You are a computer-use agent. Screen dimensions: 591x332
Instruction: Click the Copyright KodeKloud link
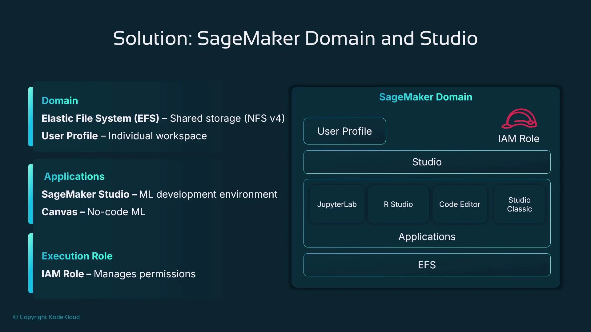(46, 317)
